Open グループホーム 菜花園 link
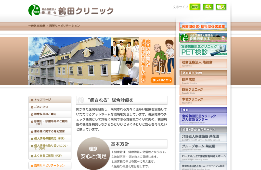261x170 pixels. coord(203,148)
